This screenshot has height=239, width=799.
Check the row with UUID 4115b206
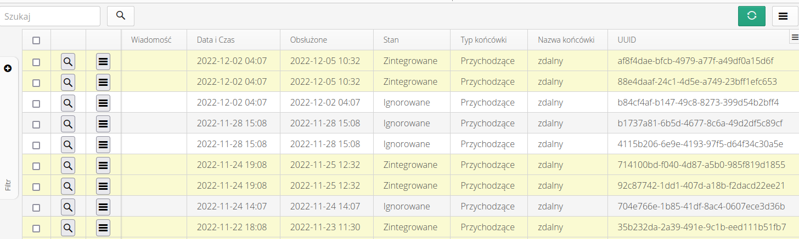36,145
